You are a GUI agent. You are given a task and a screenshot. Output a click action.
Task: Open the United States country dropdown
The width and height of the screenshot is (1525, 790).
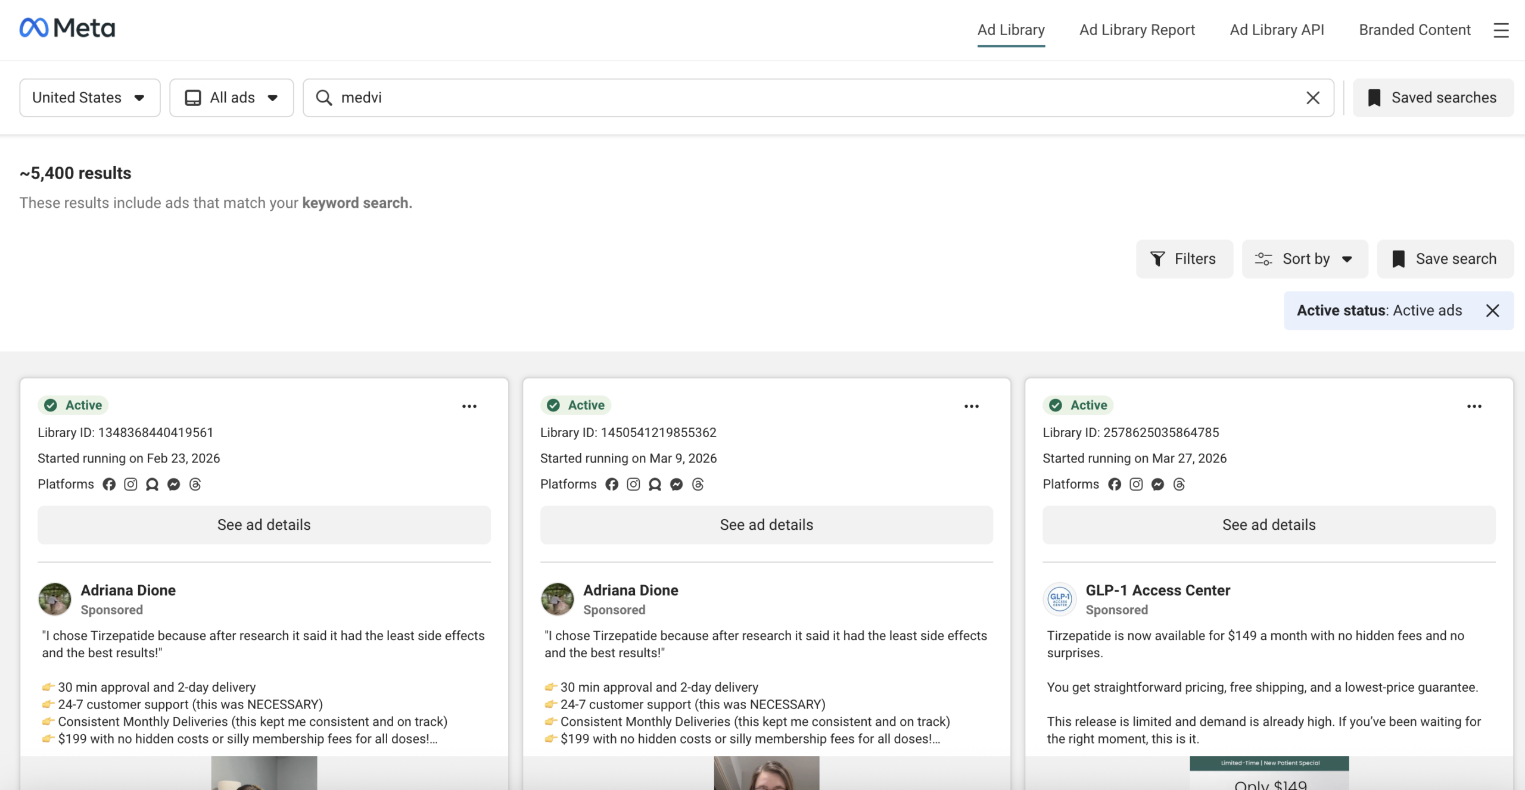pyautogui.click(x=89, y=98)
